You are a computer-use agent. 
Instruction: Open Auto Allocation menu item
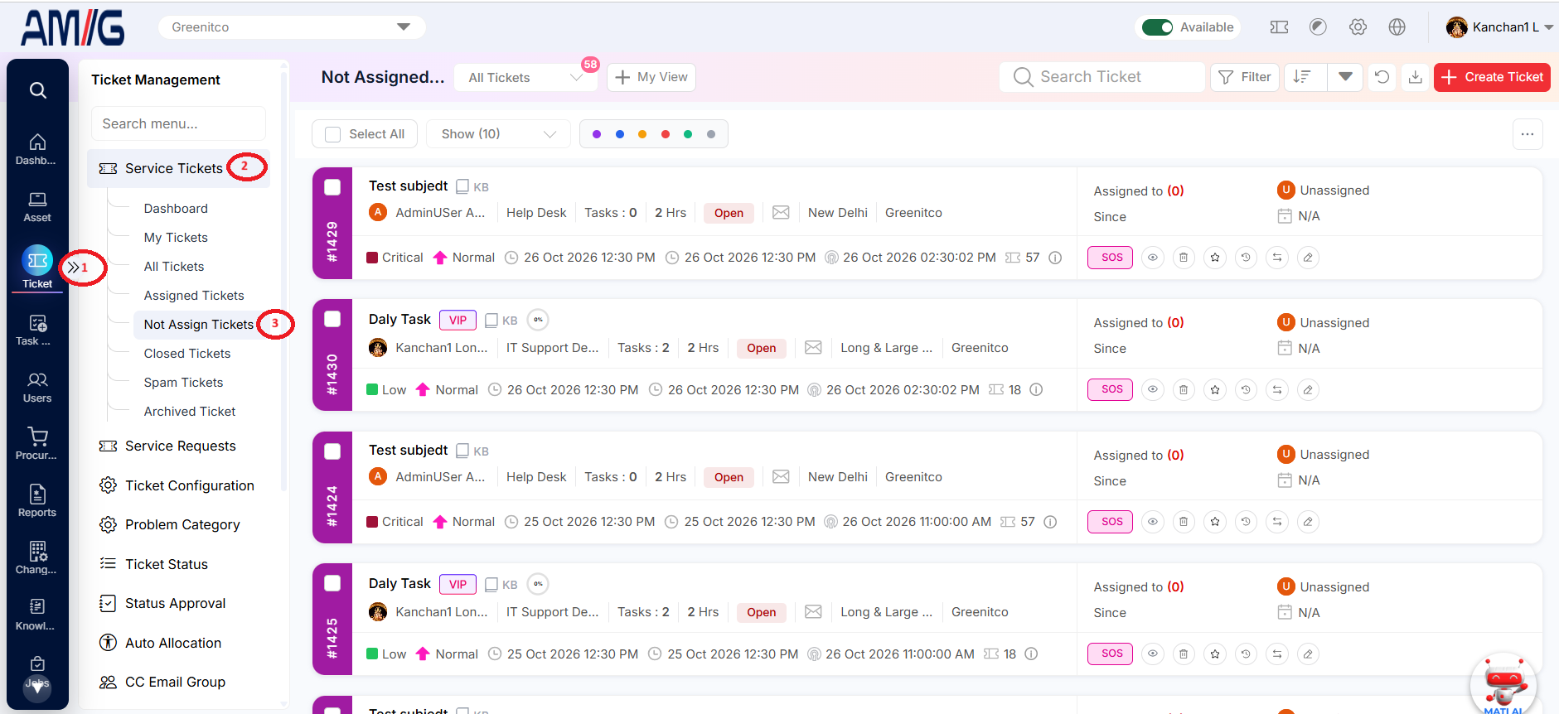coord(160,643)
